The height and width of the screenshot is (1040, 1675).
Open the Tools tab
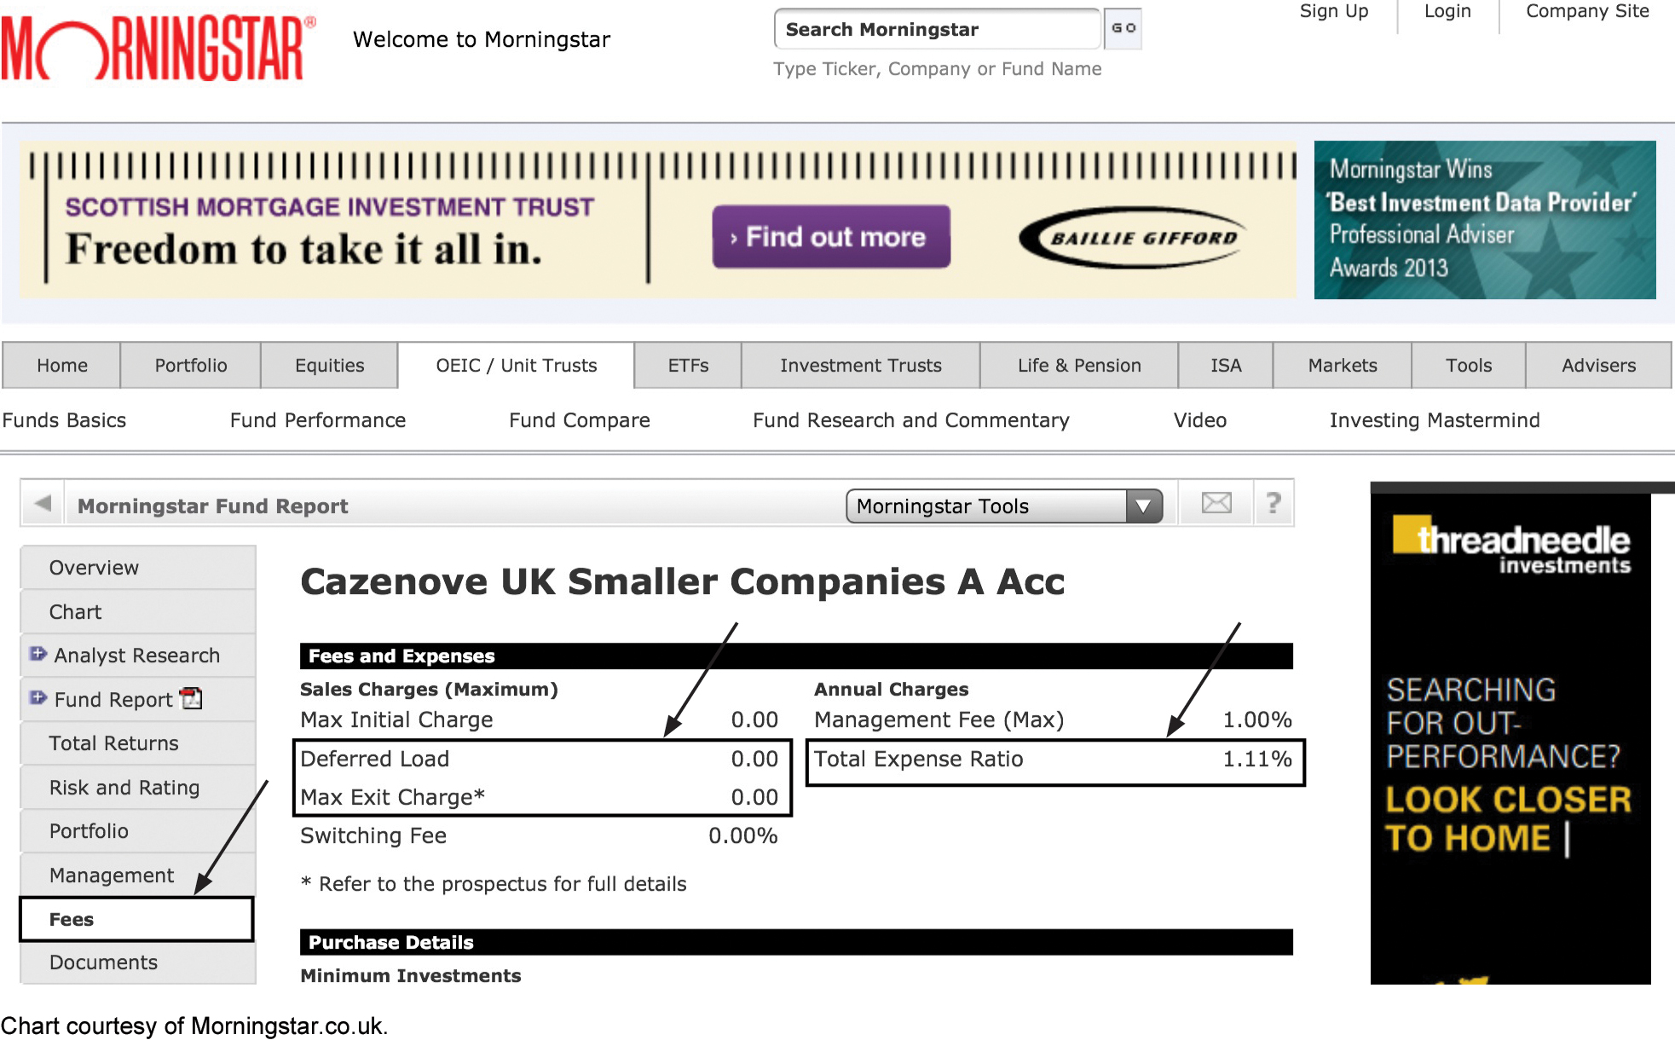click(1469, 366)
